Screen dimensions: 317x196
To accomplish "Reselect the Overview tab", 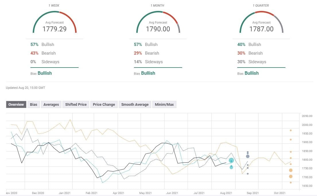I will (x=16, y=104).
